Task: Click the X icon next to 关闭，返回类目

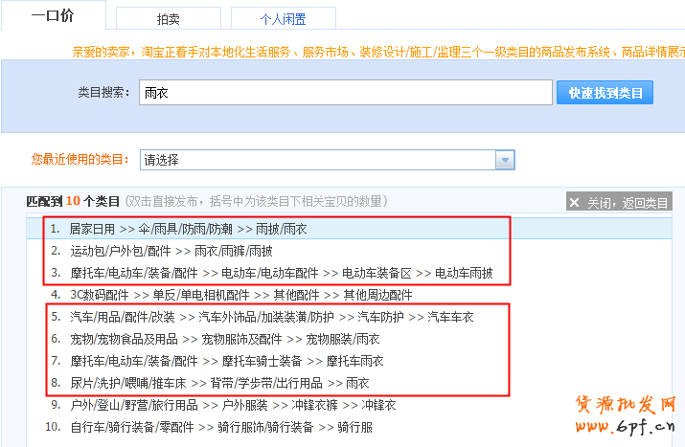Action: pos(575,202)
